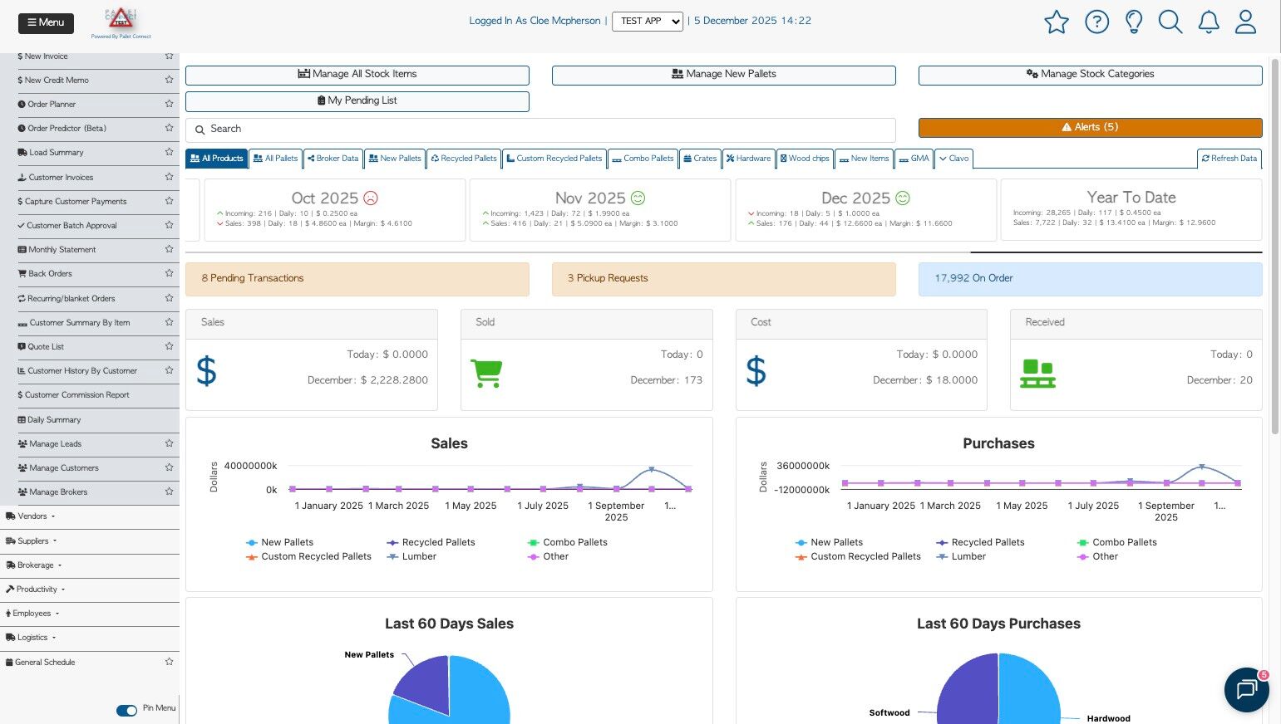The width and height of the screenshot is (1281, 724).
Task: Open the chat widget bubble
Action: coord(1246,689)
